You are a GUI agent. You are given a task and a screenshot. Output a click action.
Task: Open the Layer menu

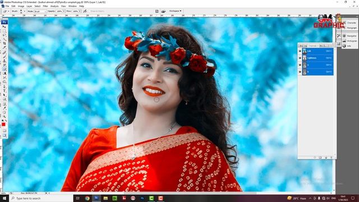pyautogui.click(x=29, y=6)
